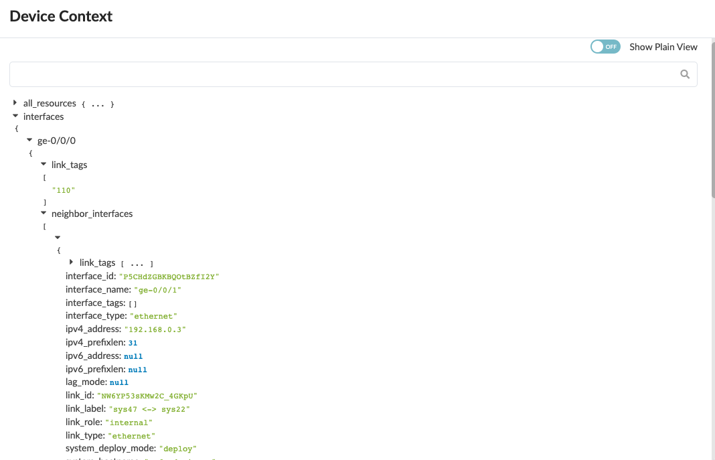
Task: Click the interface_name value "ge-0/0/1"
Action: [x=157, y=290]
